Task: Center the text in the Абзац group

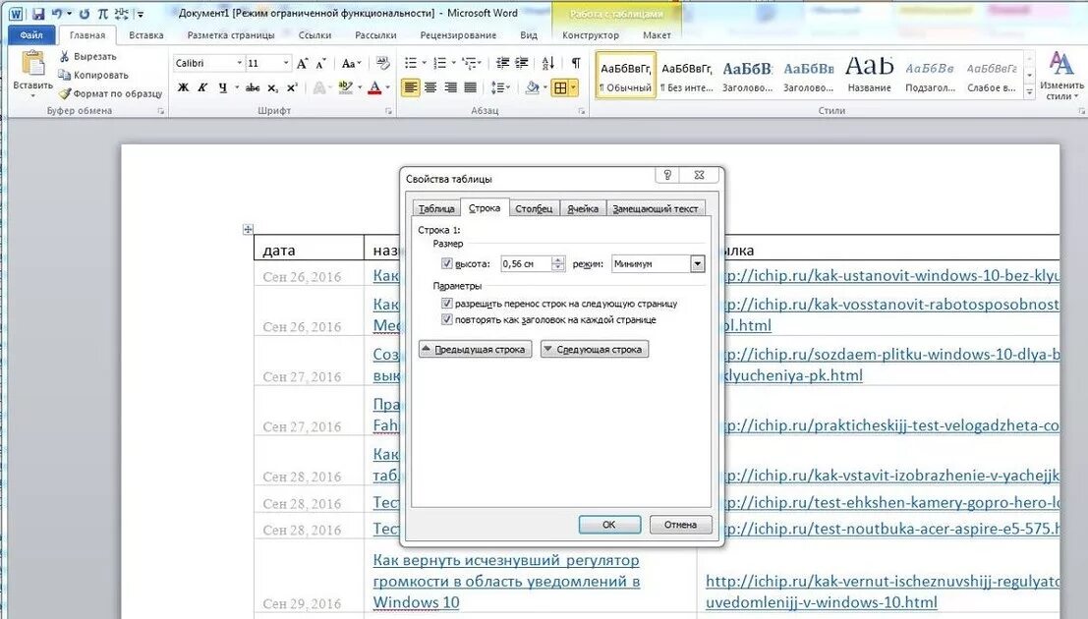Action: coord(430,87)
